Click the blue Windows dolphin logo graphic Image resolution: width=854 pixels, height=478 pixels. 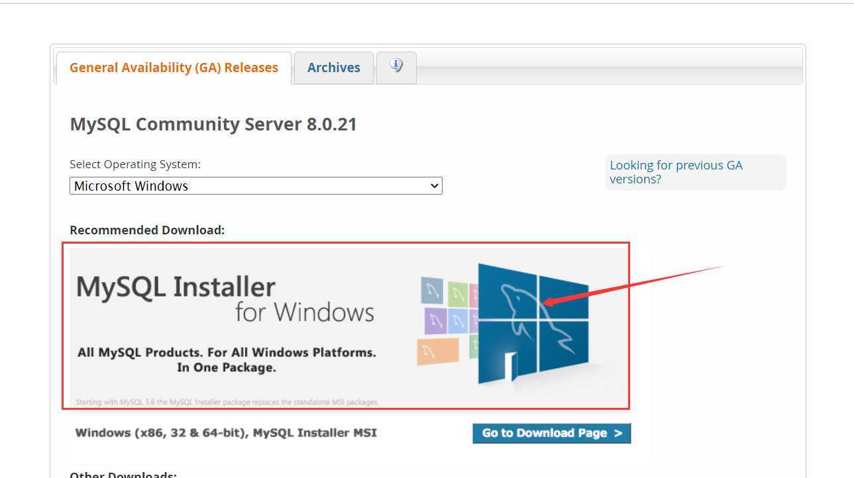(533, 324)
